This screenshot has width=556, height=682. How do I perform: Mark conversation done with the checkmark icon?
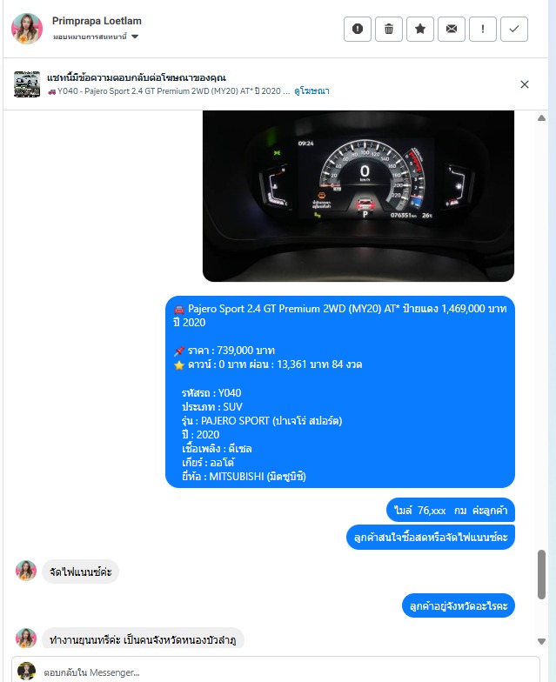pyautogui.click(x=513, y=30)
